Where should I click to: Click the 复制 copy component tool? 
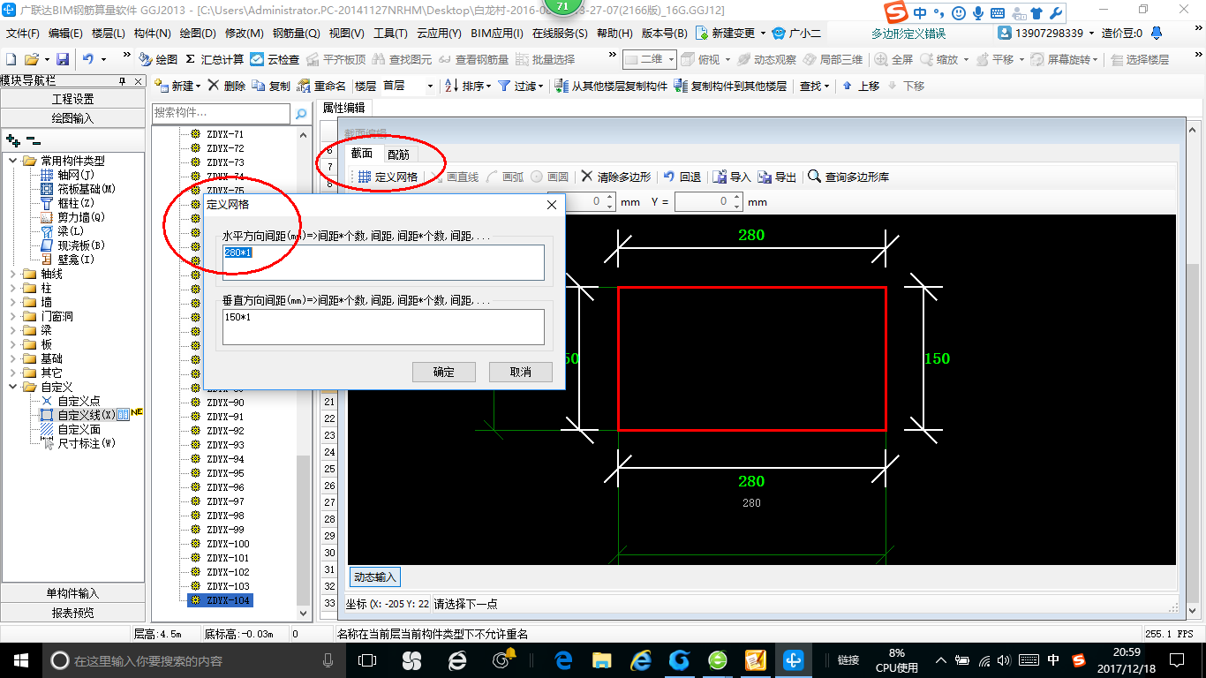tap(271, 86)
